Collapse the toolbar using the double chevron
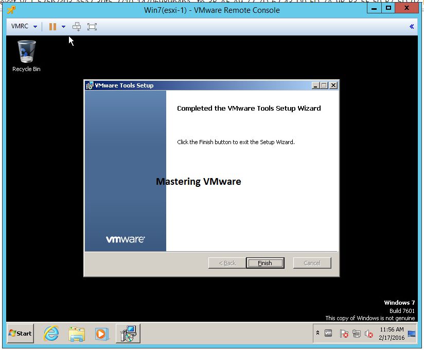Screen dimensions: 424x350 pyautogui.click(x=412, y=26)
